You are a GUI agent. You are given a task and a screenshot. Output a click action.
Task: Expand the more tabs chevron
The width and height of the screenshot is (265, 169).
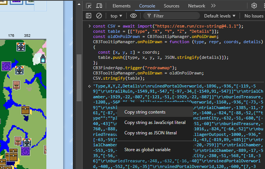point(213,6)
